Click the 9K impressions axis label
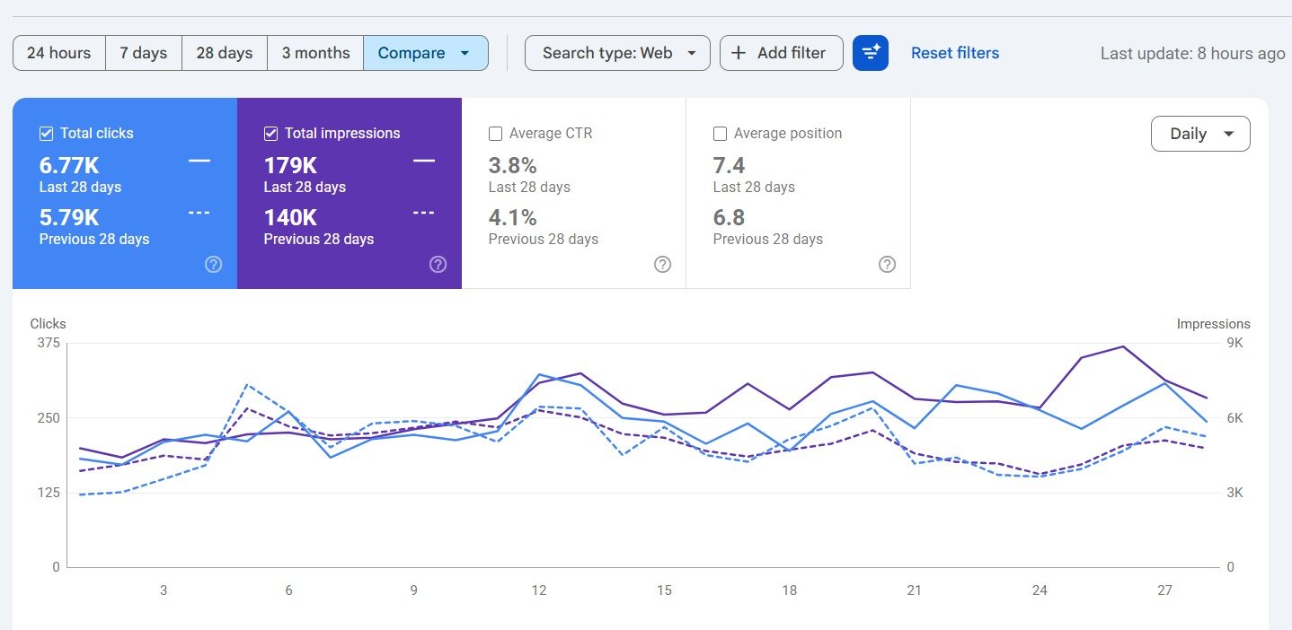This screenshot has height=630, width=1292. click(1235, 343)
